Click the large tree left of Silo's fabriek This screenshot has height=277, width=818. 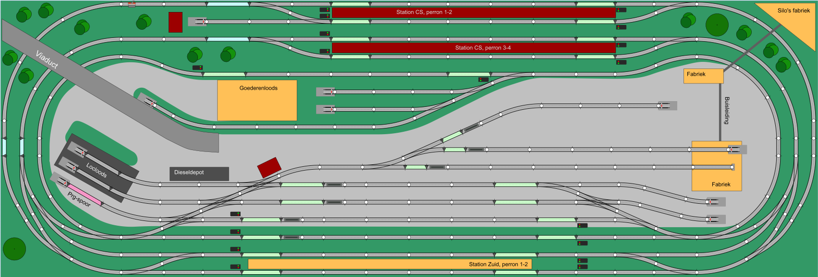pyautogui.click(x=717, y=25)
